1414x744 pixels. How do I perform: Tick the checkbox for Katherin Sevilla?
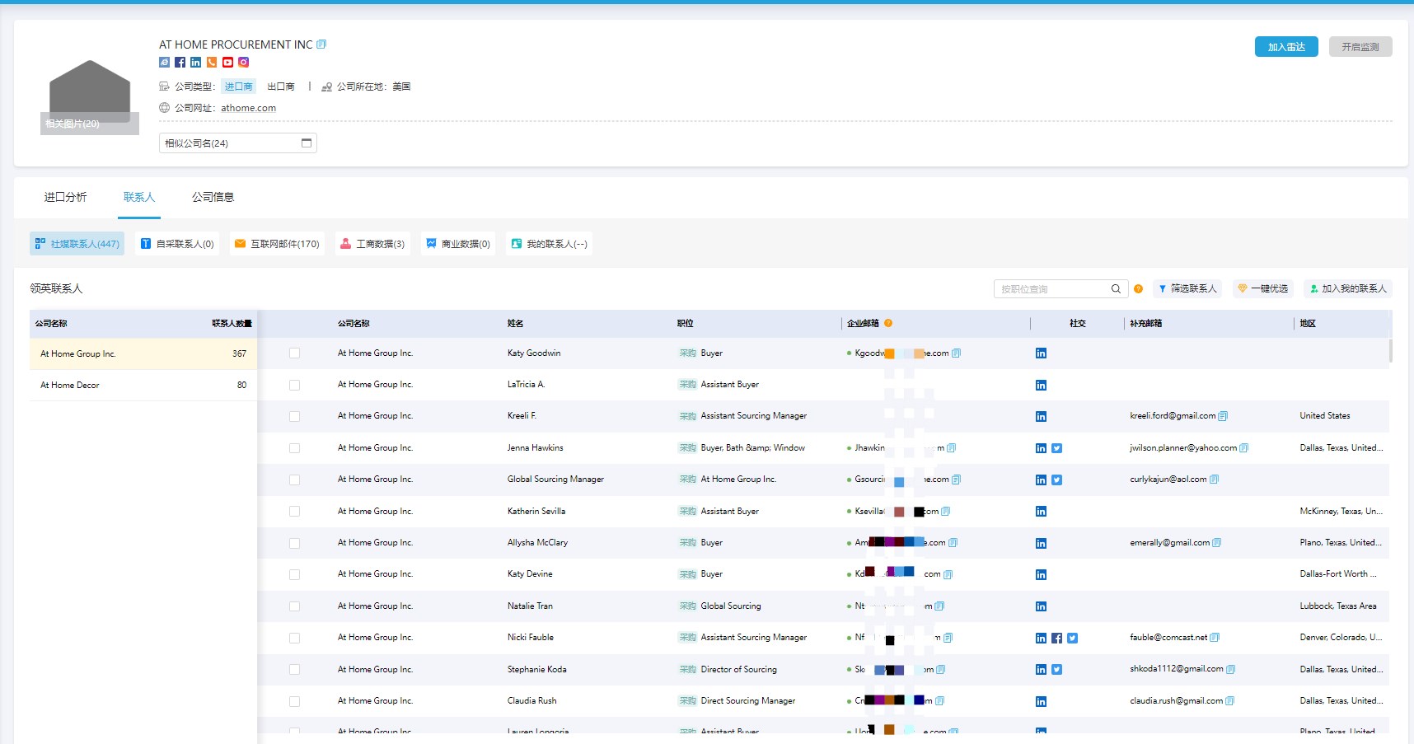click(294, 512)
